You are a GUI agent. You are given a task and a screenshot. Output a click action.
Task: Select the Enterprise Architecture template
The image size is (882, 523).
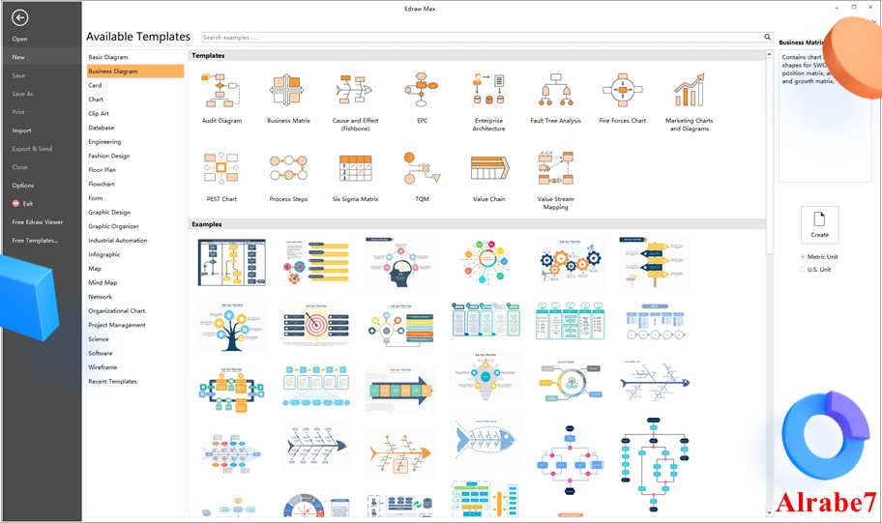pyautogui.click(x=488, y=102)
